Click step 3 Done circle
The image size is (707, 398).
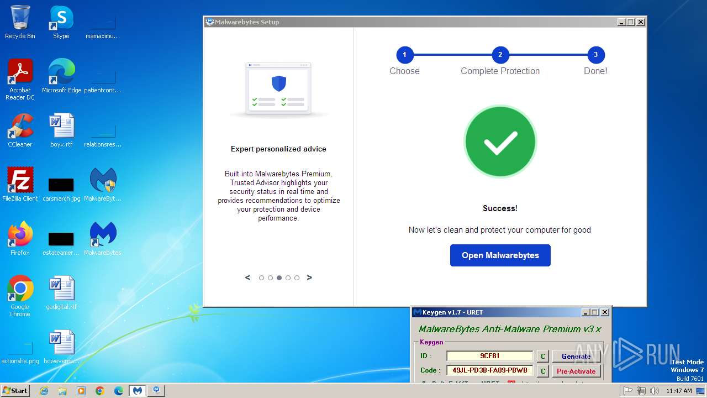pos(595,55)
